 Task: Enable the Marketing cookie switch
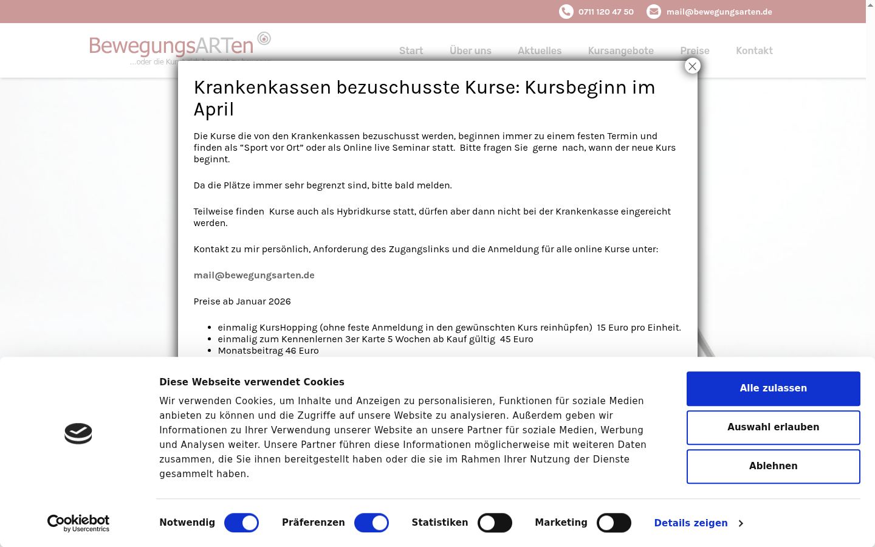[x=614, y=523]
